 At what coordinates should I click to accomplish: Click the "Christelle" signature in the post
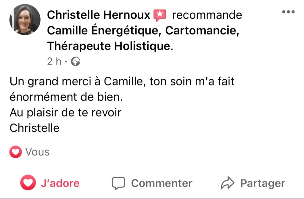[34, 128]
